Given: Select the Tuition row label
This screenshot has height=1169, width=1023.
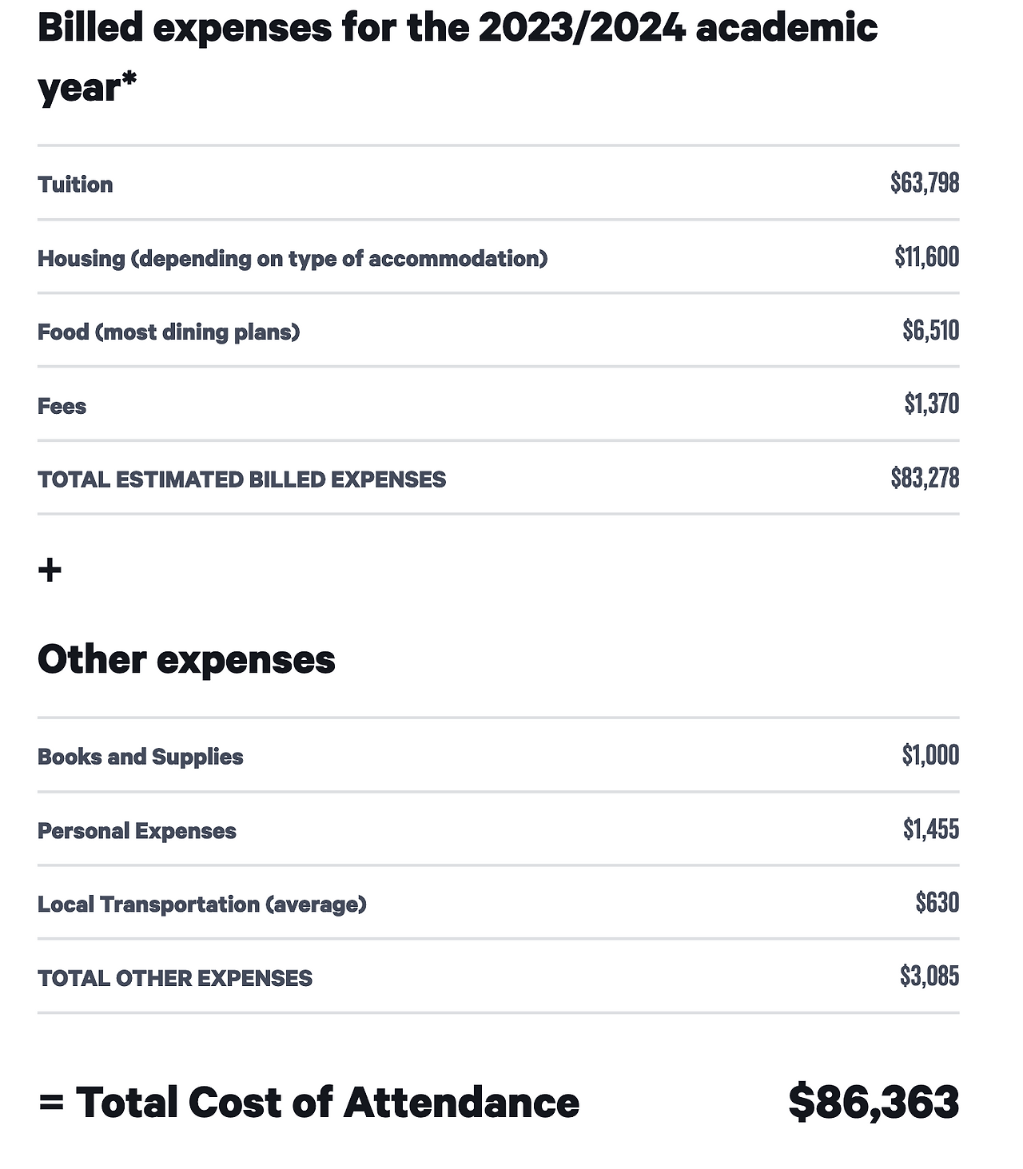Looking at the screenshot, I should pos(75,185).
